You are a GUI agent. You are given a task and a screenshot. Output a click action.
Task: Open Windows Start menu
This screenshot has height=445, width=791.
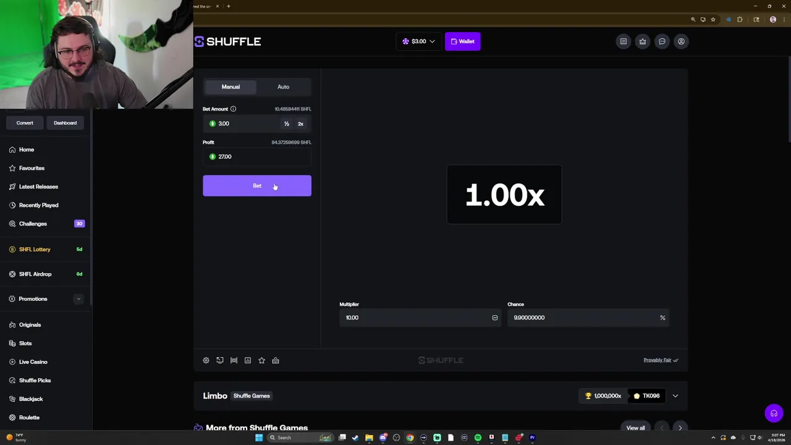pos(259,438)
